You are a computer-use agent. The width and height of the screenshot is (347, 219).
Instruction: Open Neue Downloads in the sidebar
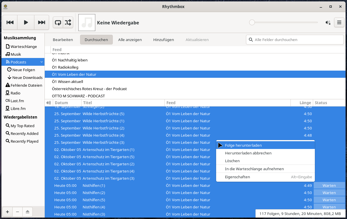pos(27,77)
